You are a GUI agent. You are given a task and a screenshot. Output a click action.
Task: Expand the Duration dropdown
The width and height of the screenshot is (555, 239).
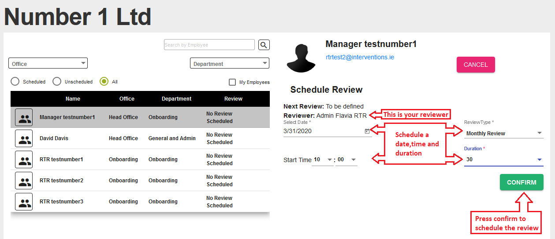click(x=503, y=159)
